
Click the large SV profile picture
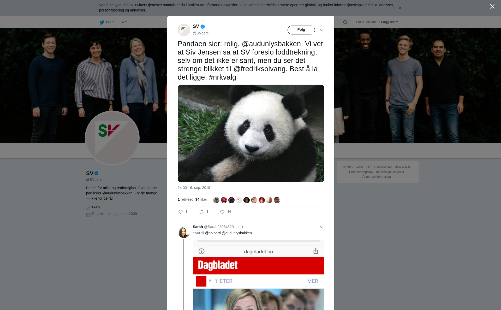click(112, 138)
